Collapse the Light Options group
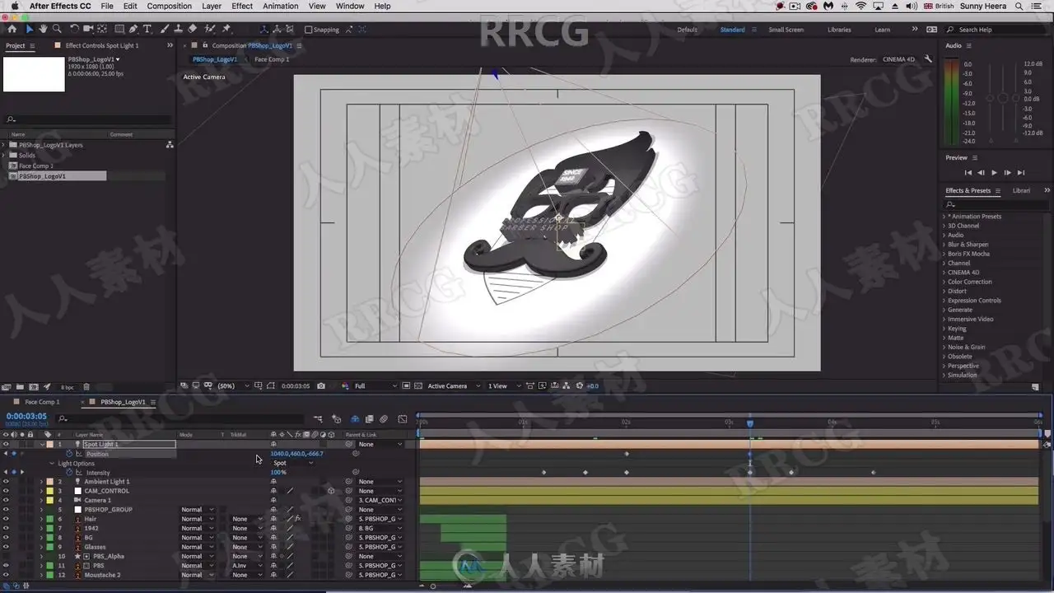The width and height of the screenshot is (1054, 593). 51,464
